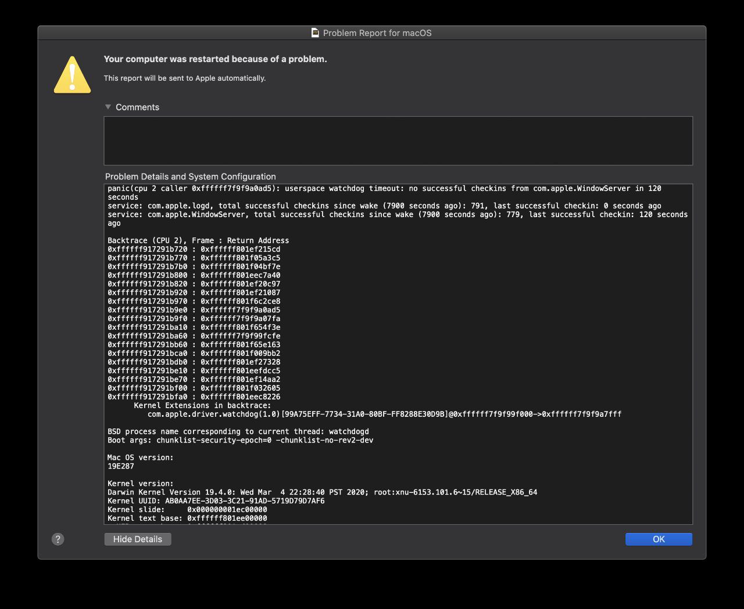This screenshot has height=609, width=744.
Task: Click backtrace row 0xffffff917291bdb0
Action: click(x=194, y=362)
